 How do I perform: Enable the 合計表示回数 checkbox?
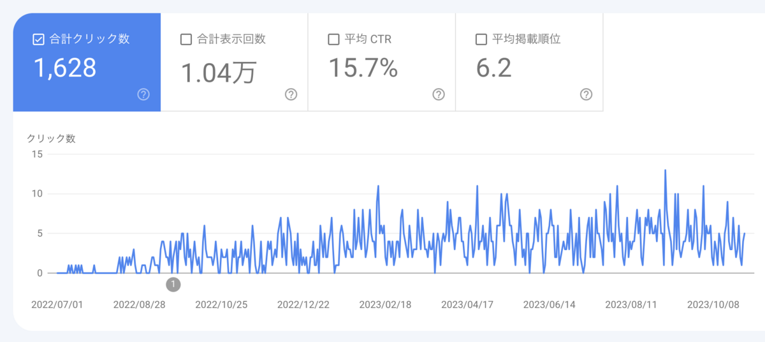click(x=186, y=40)
